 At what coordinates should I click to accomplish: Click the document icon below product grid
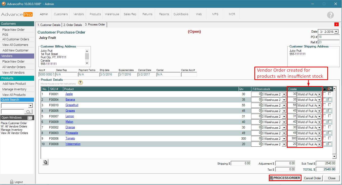pos(45,162)
